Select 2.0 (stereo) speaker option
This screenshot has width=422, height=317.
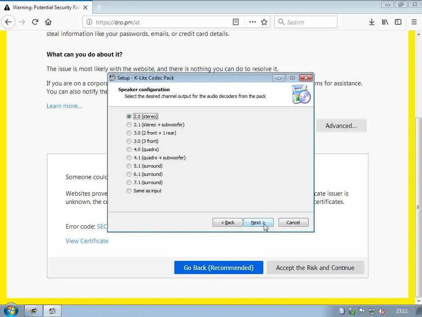[x=142, y=116]
